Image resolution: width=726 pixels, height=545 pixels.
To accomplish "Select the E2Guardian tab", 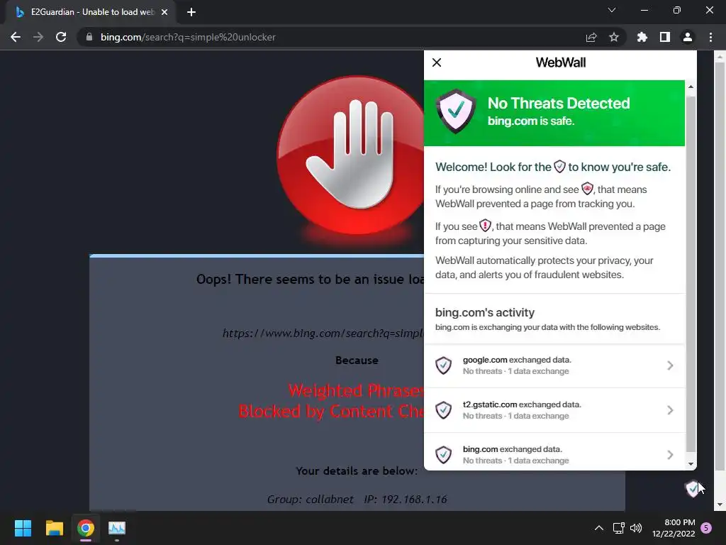I will click(90, 12).
